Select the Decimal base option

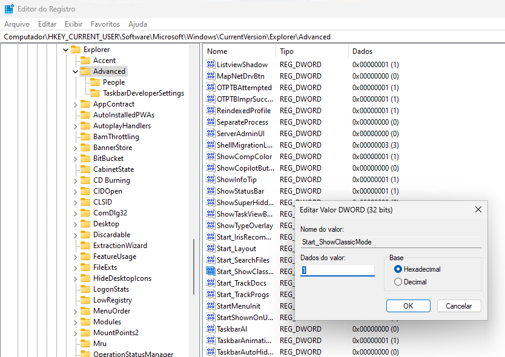click(x=398, y=282)
